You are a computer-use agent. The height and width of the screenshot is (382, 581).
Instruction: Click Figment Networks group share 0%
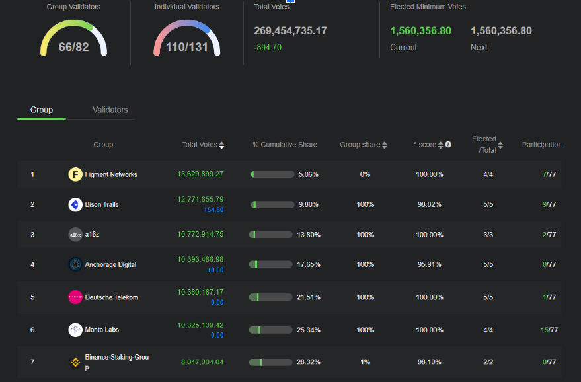click(366, 174)
